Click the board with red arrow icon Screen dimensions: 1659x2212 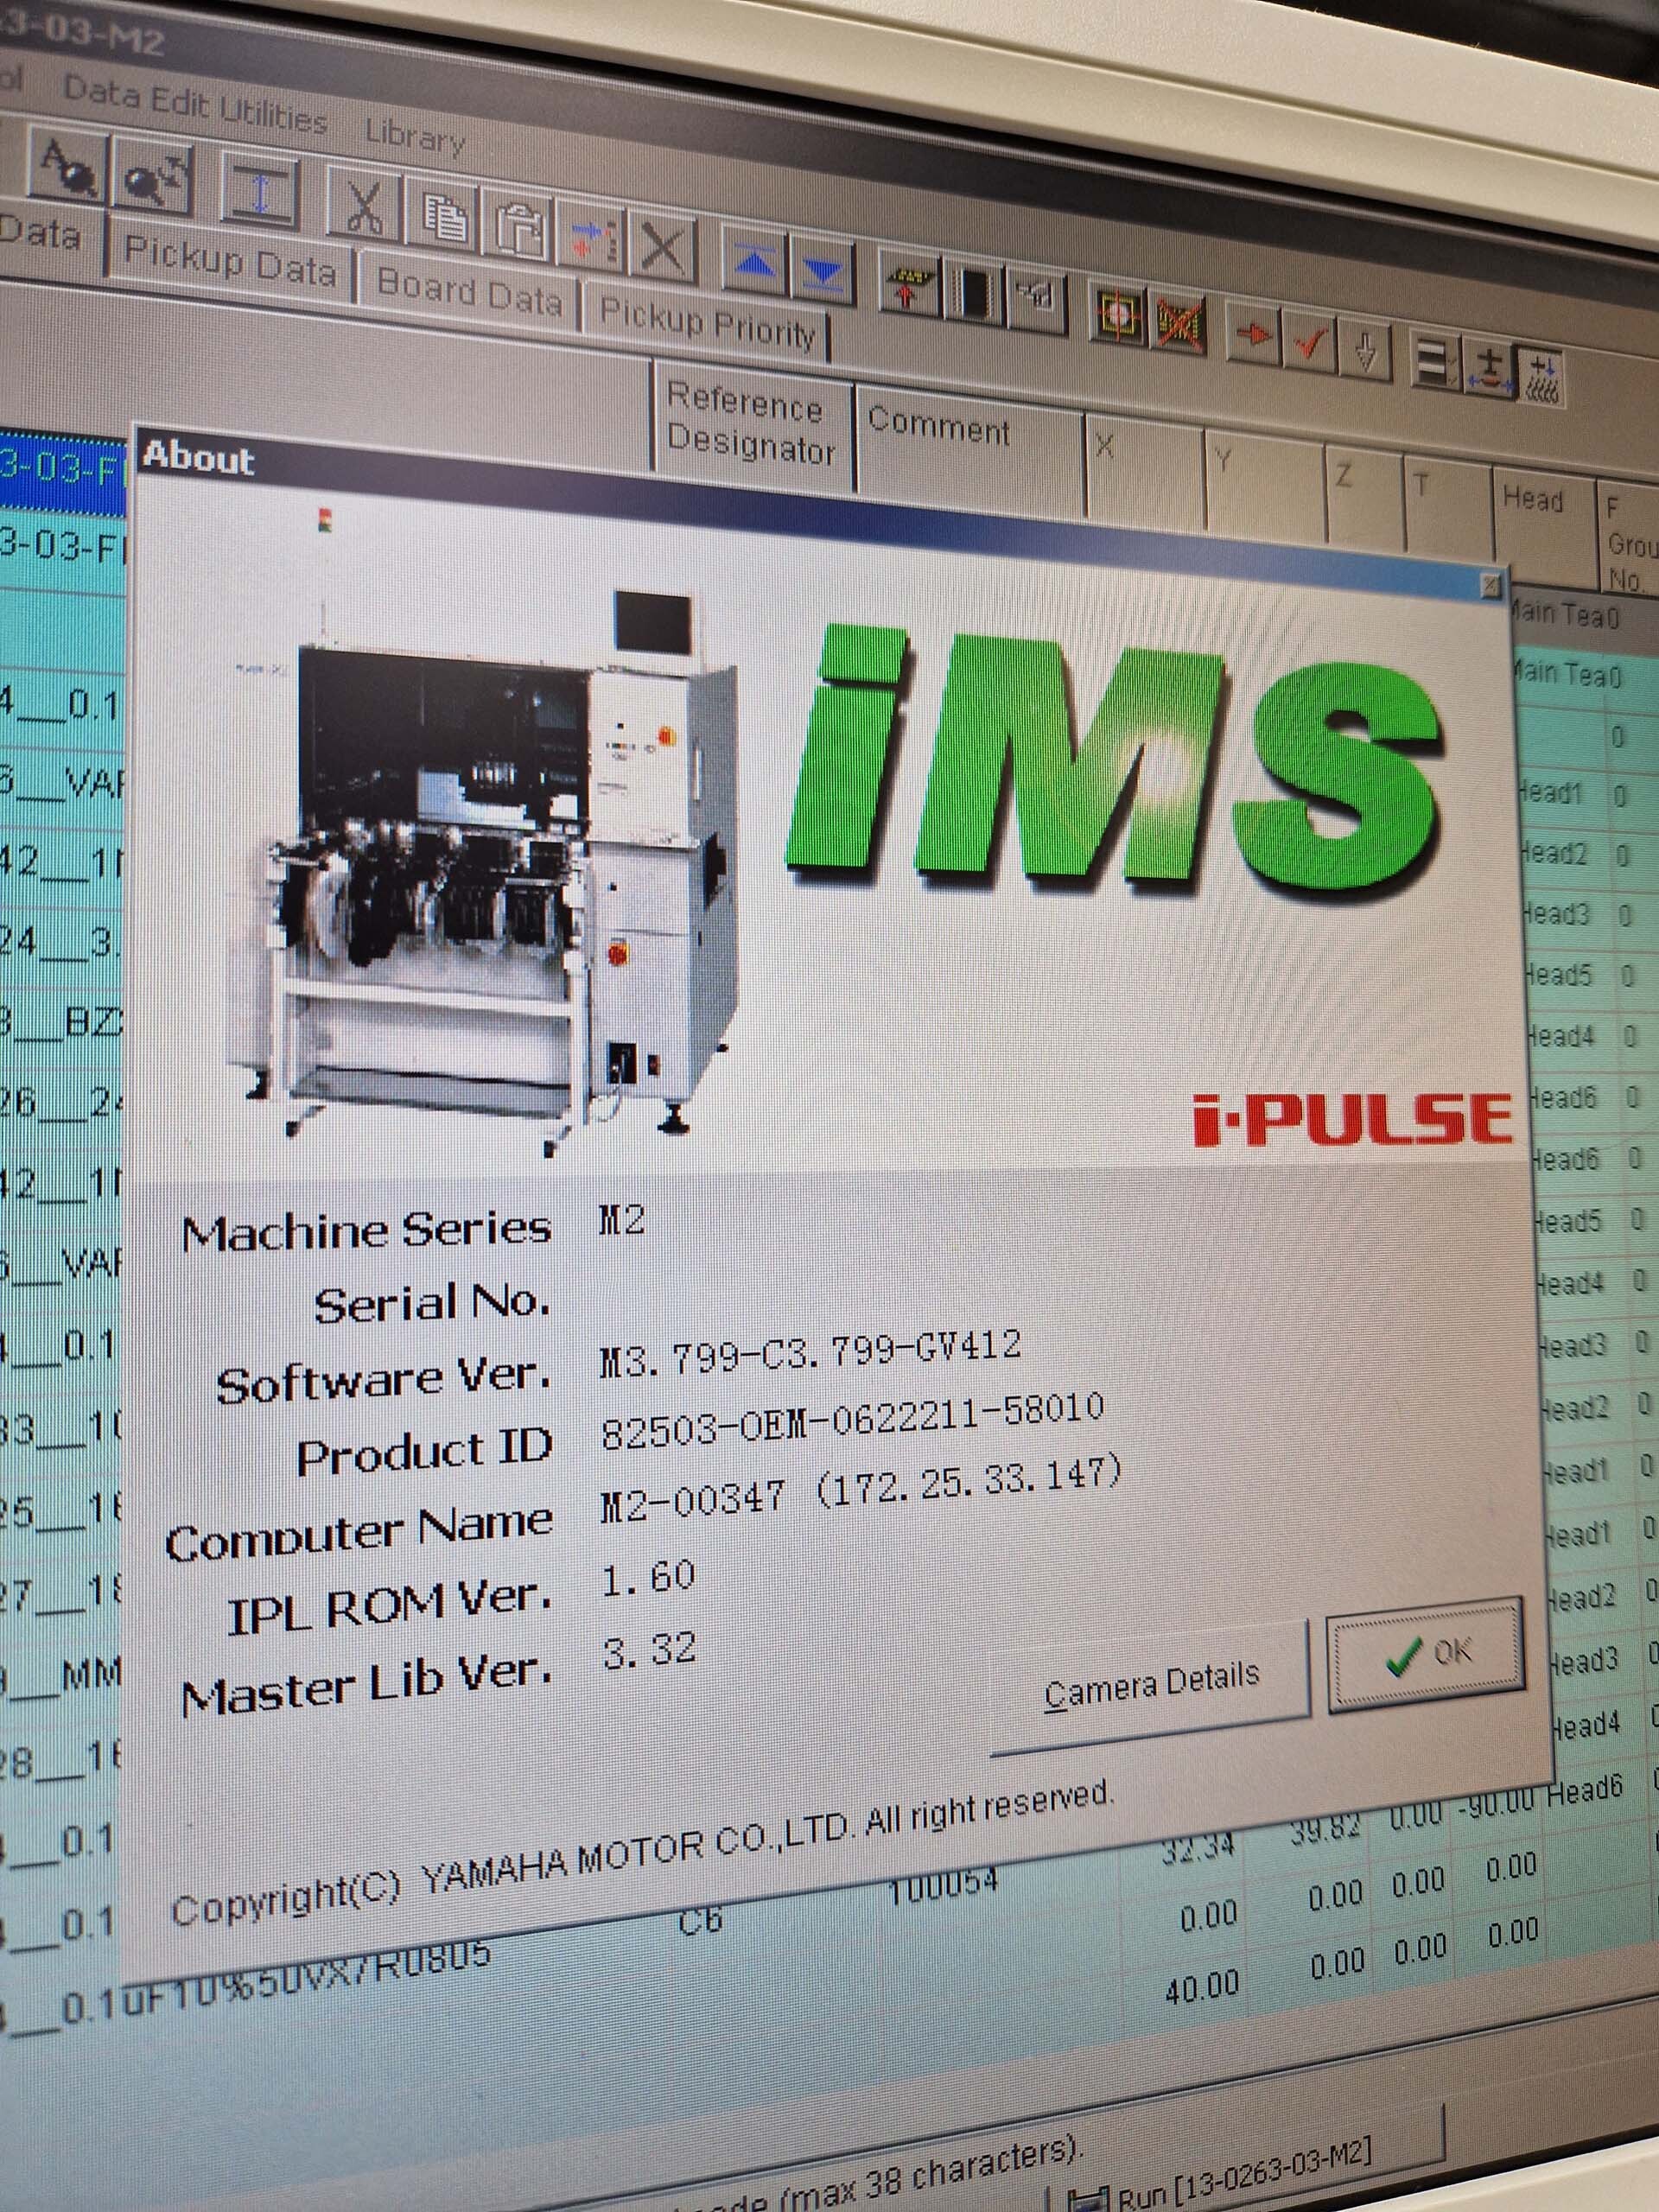click(x=908, y=283)
